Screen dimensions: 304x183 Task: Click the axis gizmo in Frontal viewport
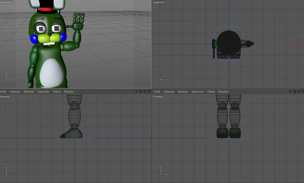pos(163,172)
